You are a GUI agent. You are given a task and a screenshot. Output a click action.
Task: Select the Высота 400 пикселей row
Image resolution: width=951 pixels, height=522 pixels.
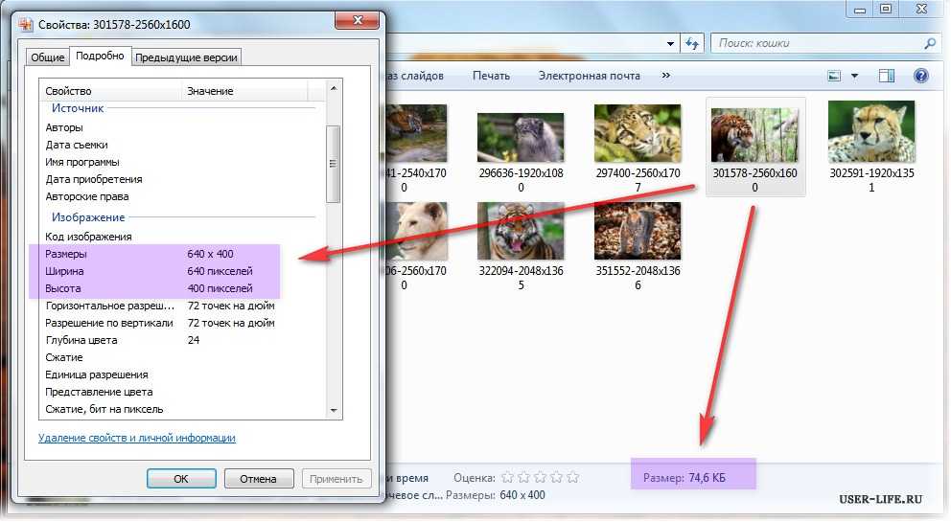point(182,288)
